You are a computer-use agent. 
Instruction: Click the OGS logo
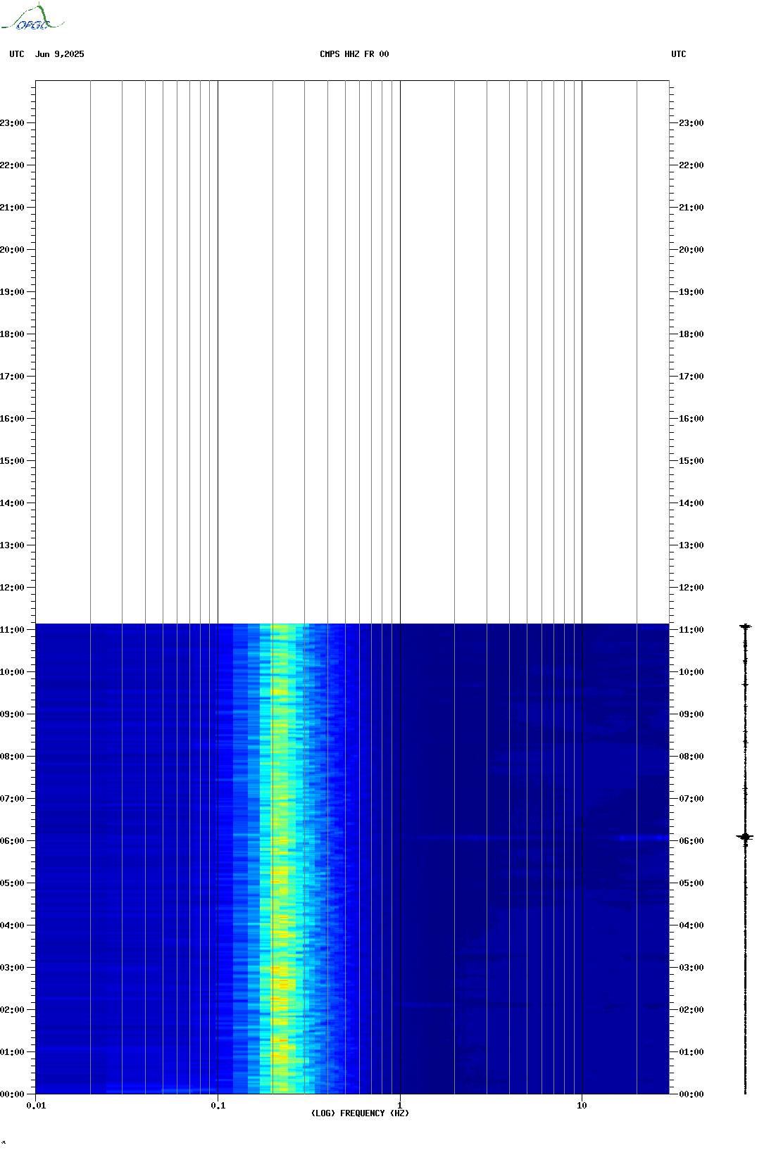pos(32,18)
